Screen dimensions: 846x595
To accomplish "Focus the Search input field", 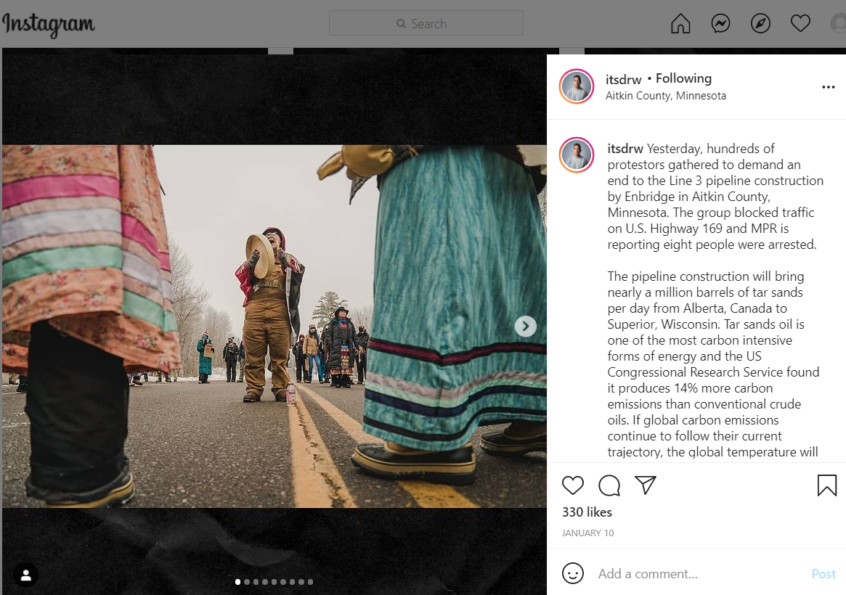I will [426, 23].
